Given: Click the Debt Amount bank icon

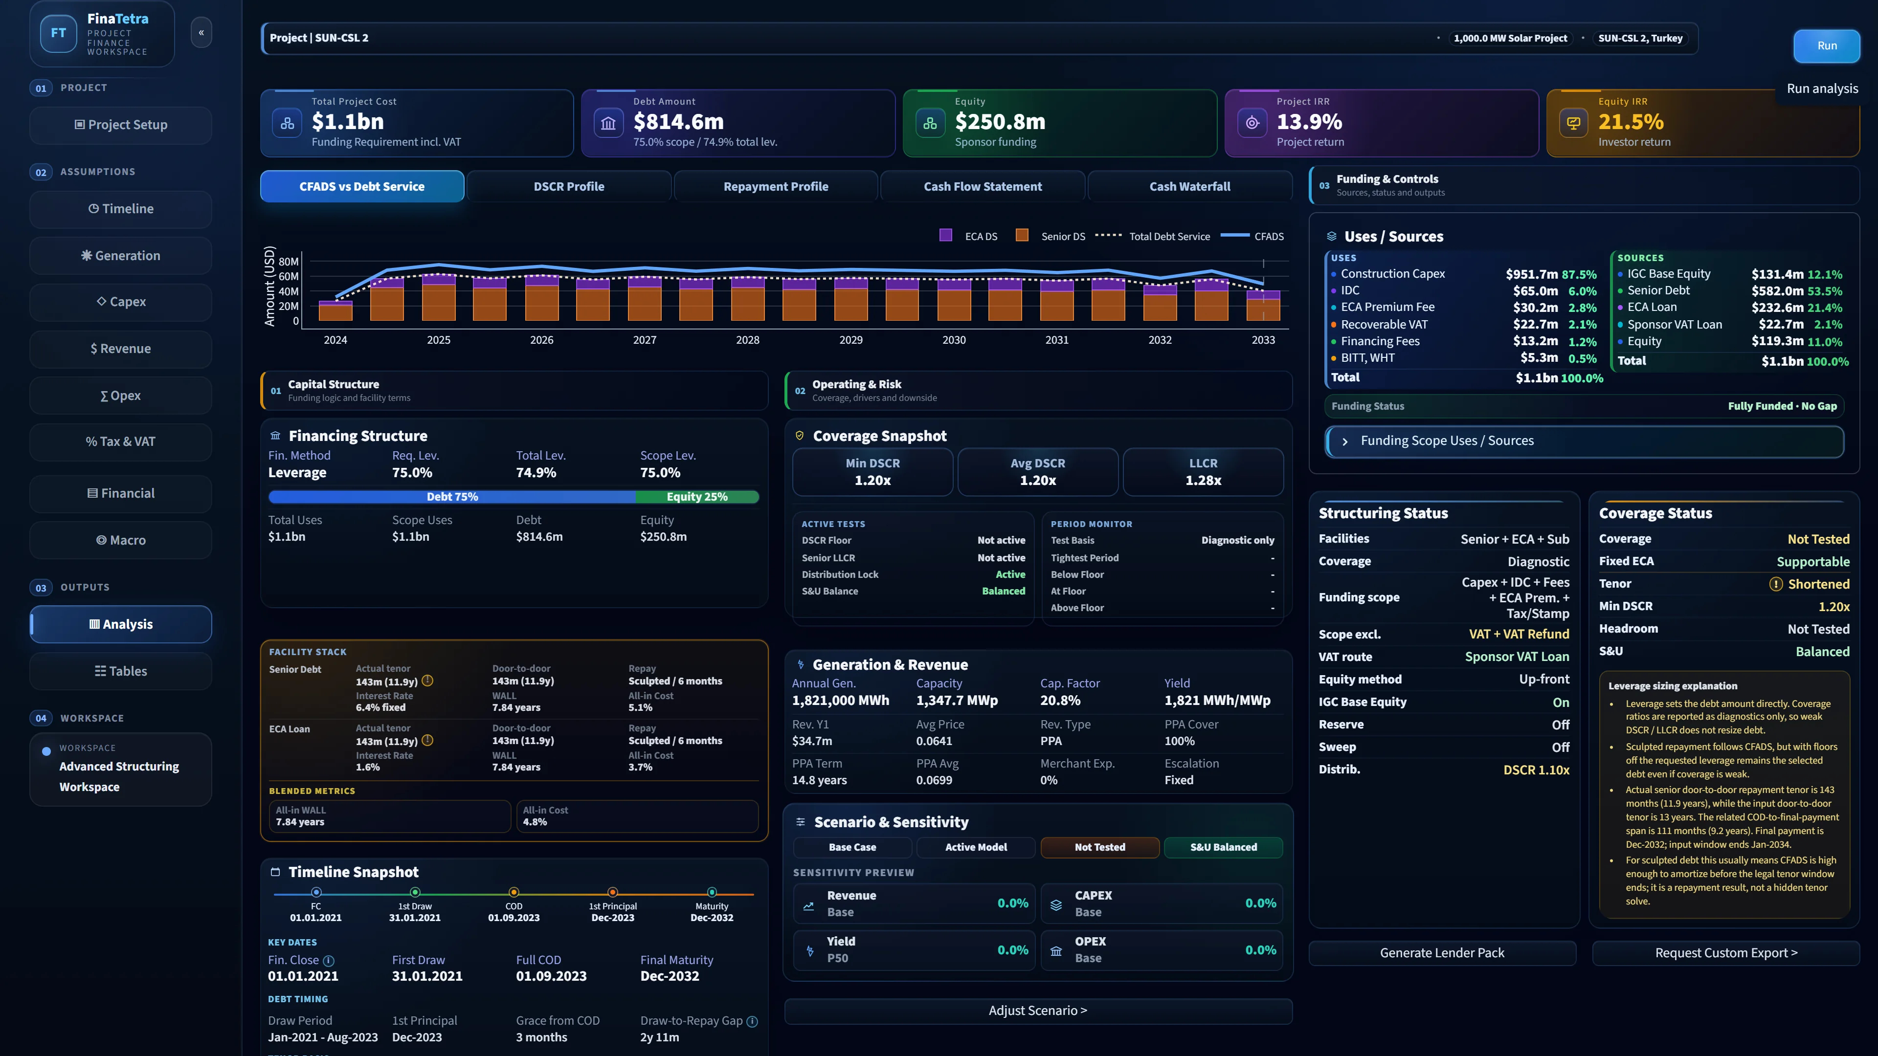Looking at the screenshot, I should click(609, 123).
